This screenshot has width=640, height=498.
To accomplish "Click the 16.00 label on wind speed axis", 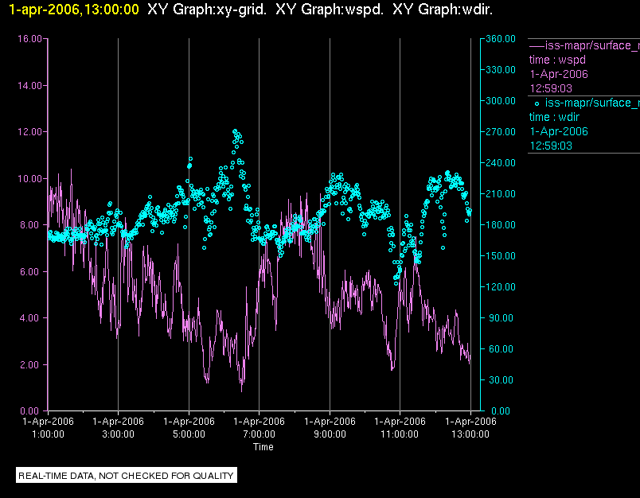I will 29,39.
